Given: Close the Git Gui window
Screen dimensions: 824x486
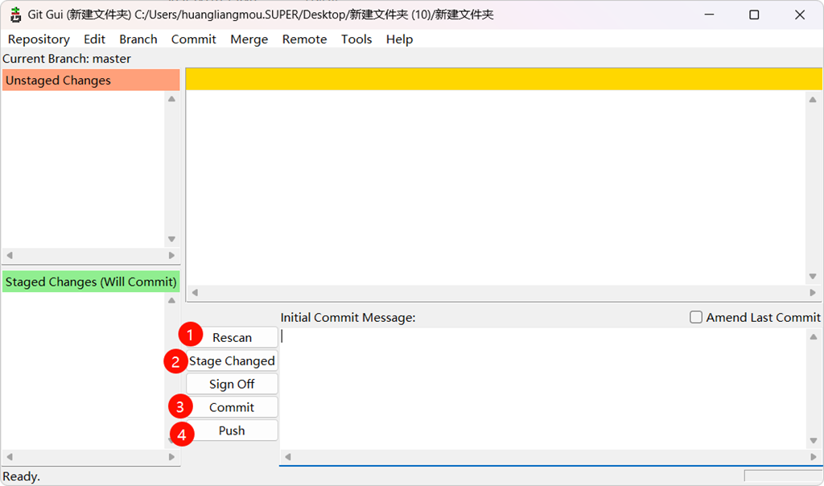Looking at the screenshot, I should (x=800, y=14).
